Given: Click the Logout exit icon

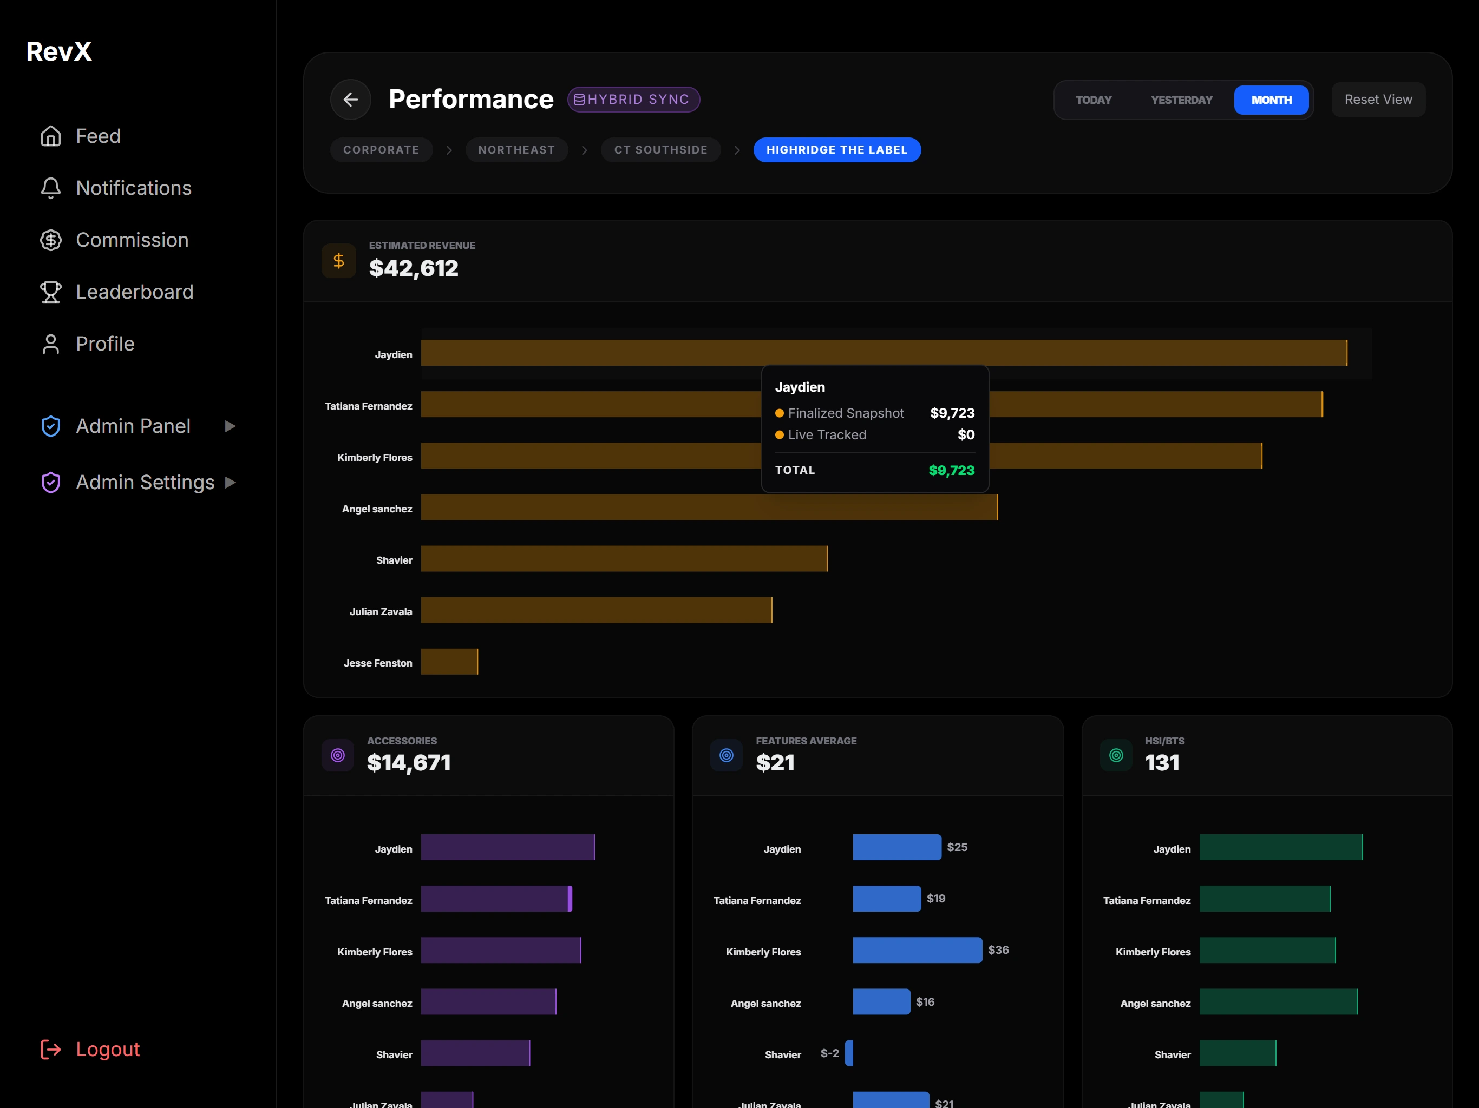Looking at the screenshot, I should pos(51,1049).
